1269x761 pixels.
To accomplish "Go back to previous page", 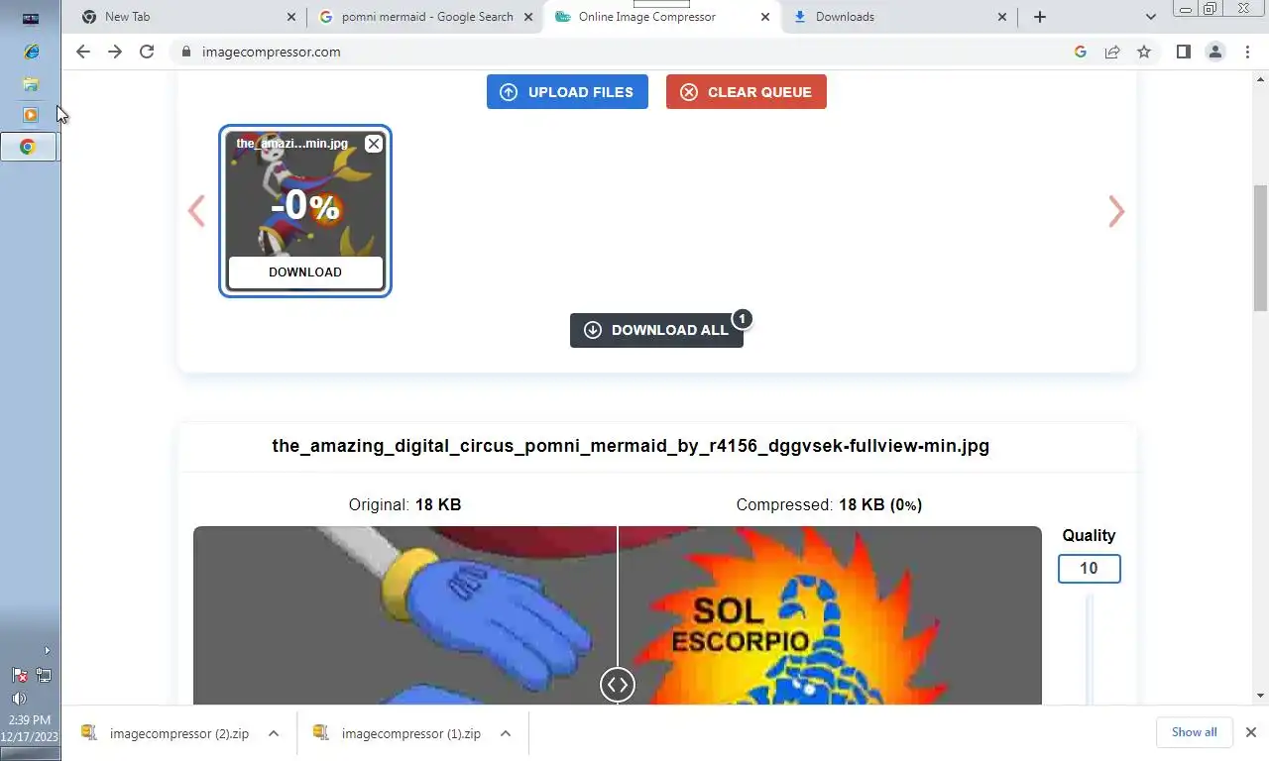I will coord(83,52).
